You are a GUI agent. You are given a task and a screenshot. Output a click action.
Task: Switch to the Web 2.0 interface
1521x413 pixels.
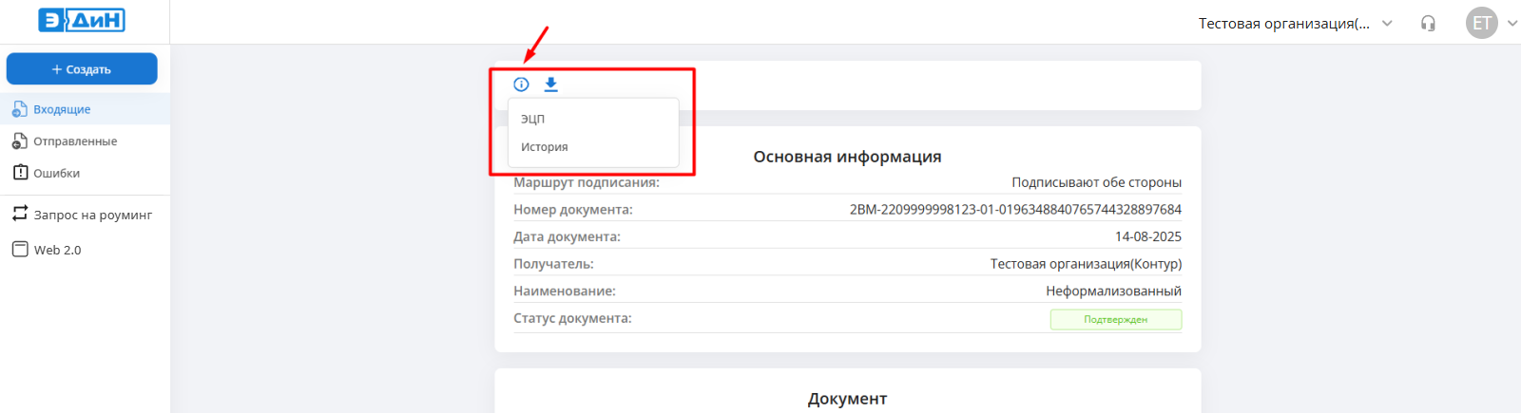pos(57,250)
